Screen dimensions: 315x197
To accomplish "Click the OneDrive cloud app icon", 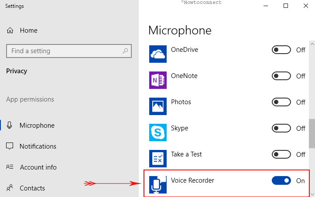I will [157, 54].
